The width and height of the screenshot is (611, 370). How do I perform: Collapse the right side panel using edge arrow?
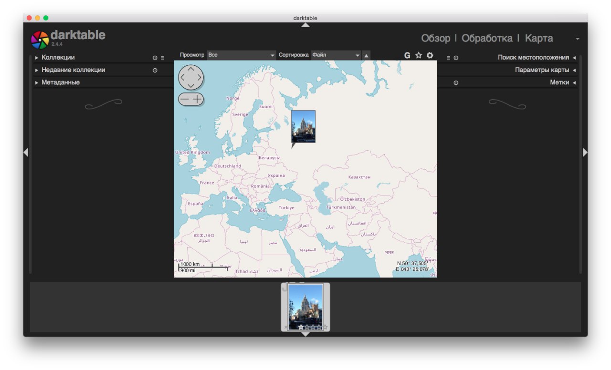point(585,152)
